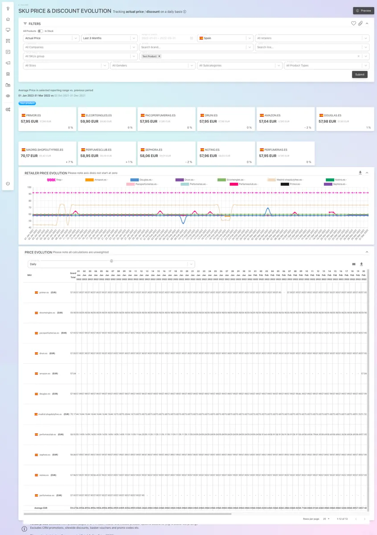Click the Submit button
This screenshot has width=377, height=535.
pyautogui.click(x=359, y=74)
